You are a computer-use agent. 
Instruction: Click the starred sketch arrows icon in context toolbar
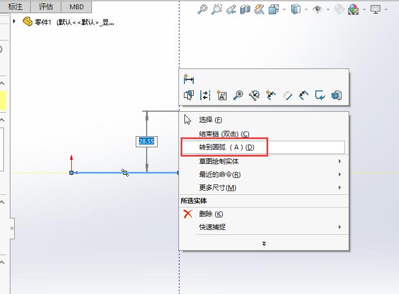[x=271, y=95]
